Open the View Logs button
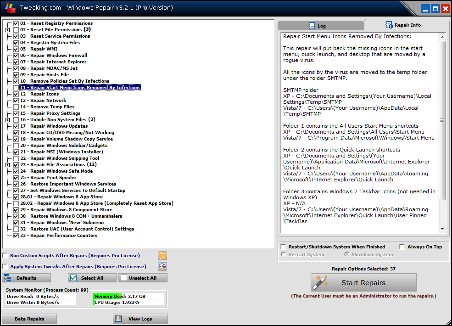This screenshot has height=326, width=452. (140, 319)
